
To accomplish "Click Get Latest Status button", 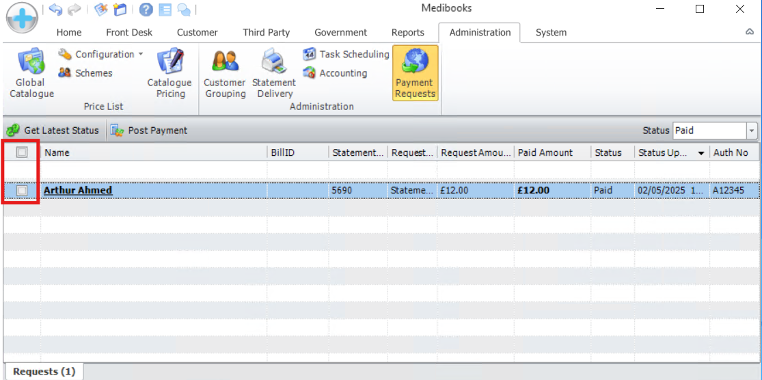I will point(53,131).
